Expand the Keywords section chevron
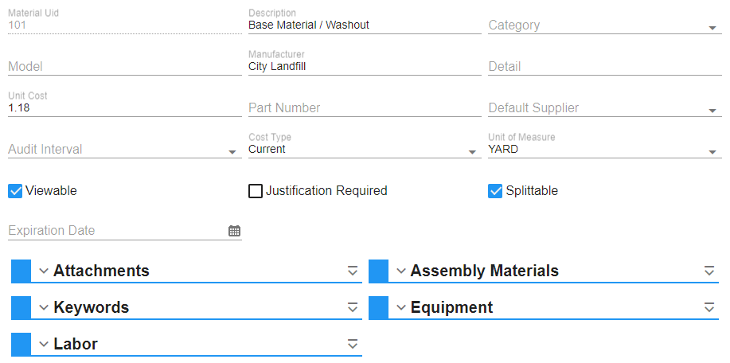Screen dimensions: 730x363 coord(44,307)
